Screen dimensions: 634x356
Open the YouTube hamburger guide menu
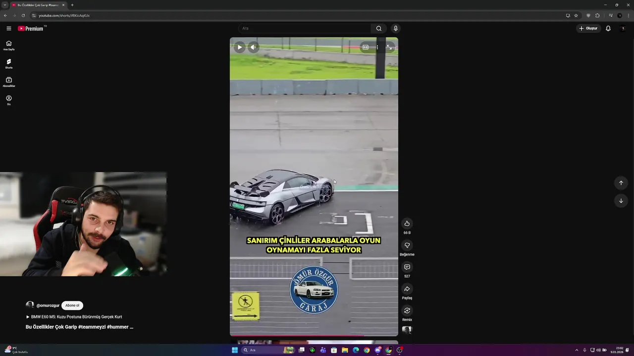[x=8, y=28]
